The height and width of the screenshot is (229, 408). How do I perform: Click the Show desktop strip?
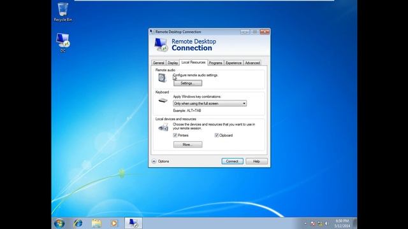(x=355, y=223)
